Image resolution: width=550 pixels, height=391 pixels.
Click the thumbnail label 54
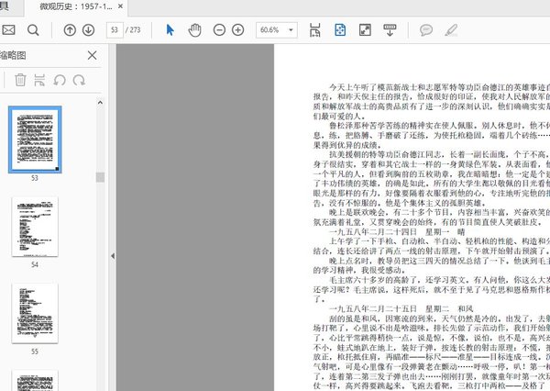(x=35, y=264)
